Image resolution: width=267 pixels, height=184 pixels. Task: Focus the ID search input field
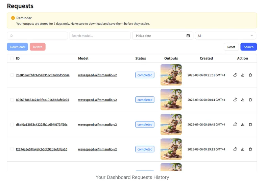tap(37, 36)
